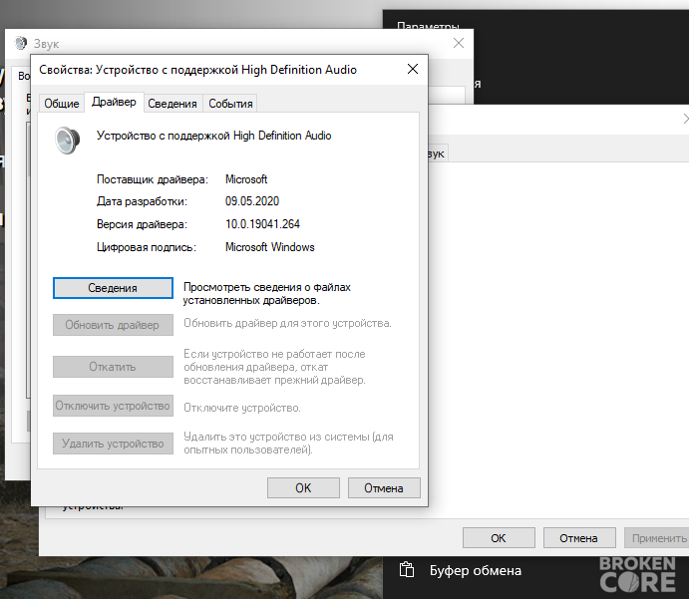689x599 pixels.
Task: Click the Цифровая подпись label
Action: click(147, 248)
